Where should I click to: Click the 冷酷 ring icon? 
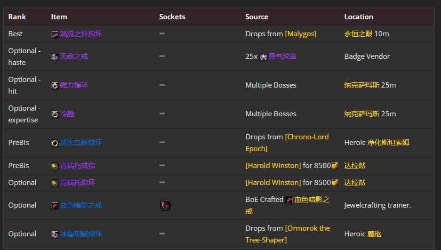pyautogui.click(x=55, y=114)
